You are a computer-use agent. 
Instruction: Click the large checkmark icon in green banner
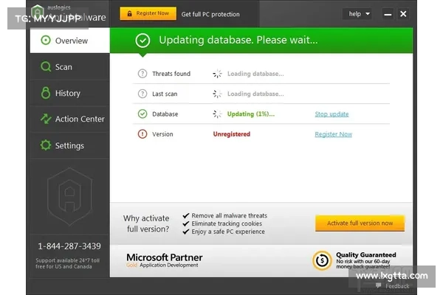142,41
